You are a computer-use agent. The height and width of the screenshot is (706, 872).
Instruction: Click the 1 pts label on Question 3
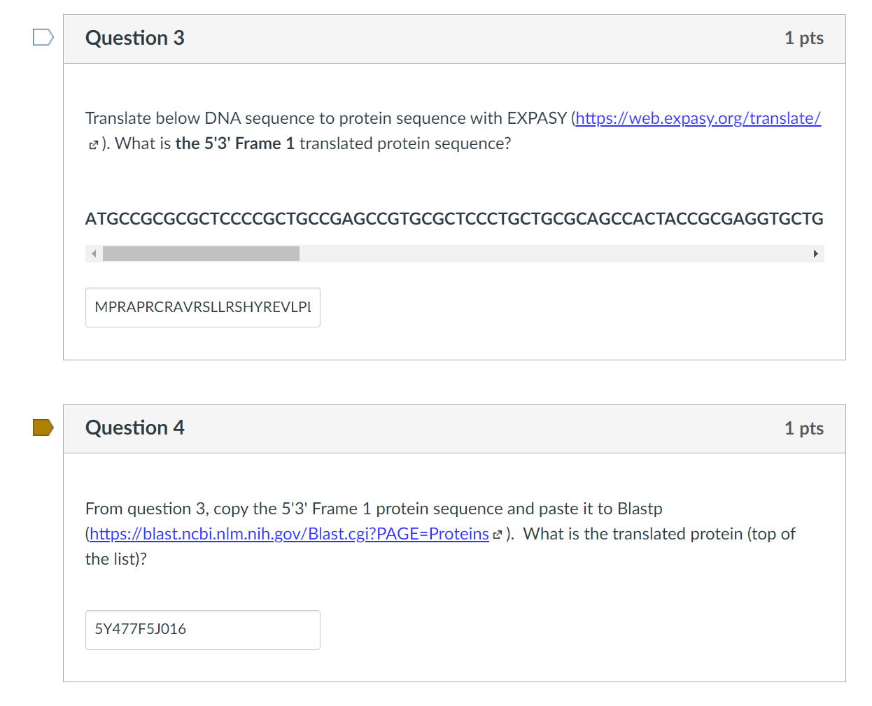(803, 38)
